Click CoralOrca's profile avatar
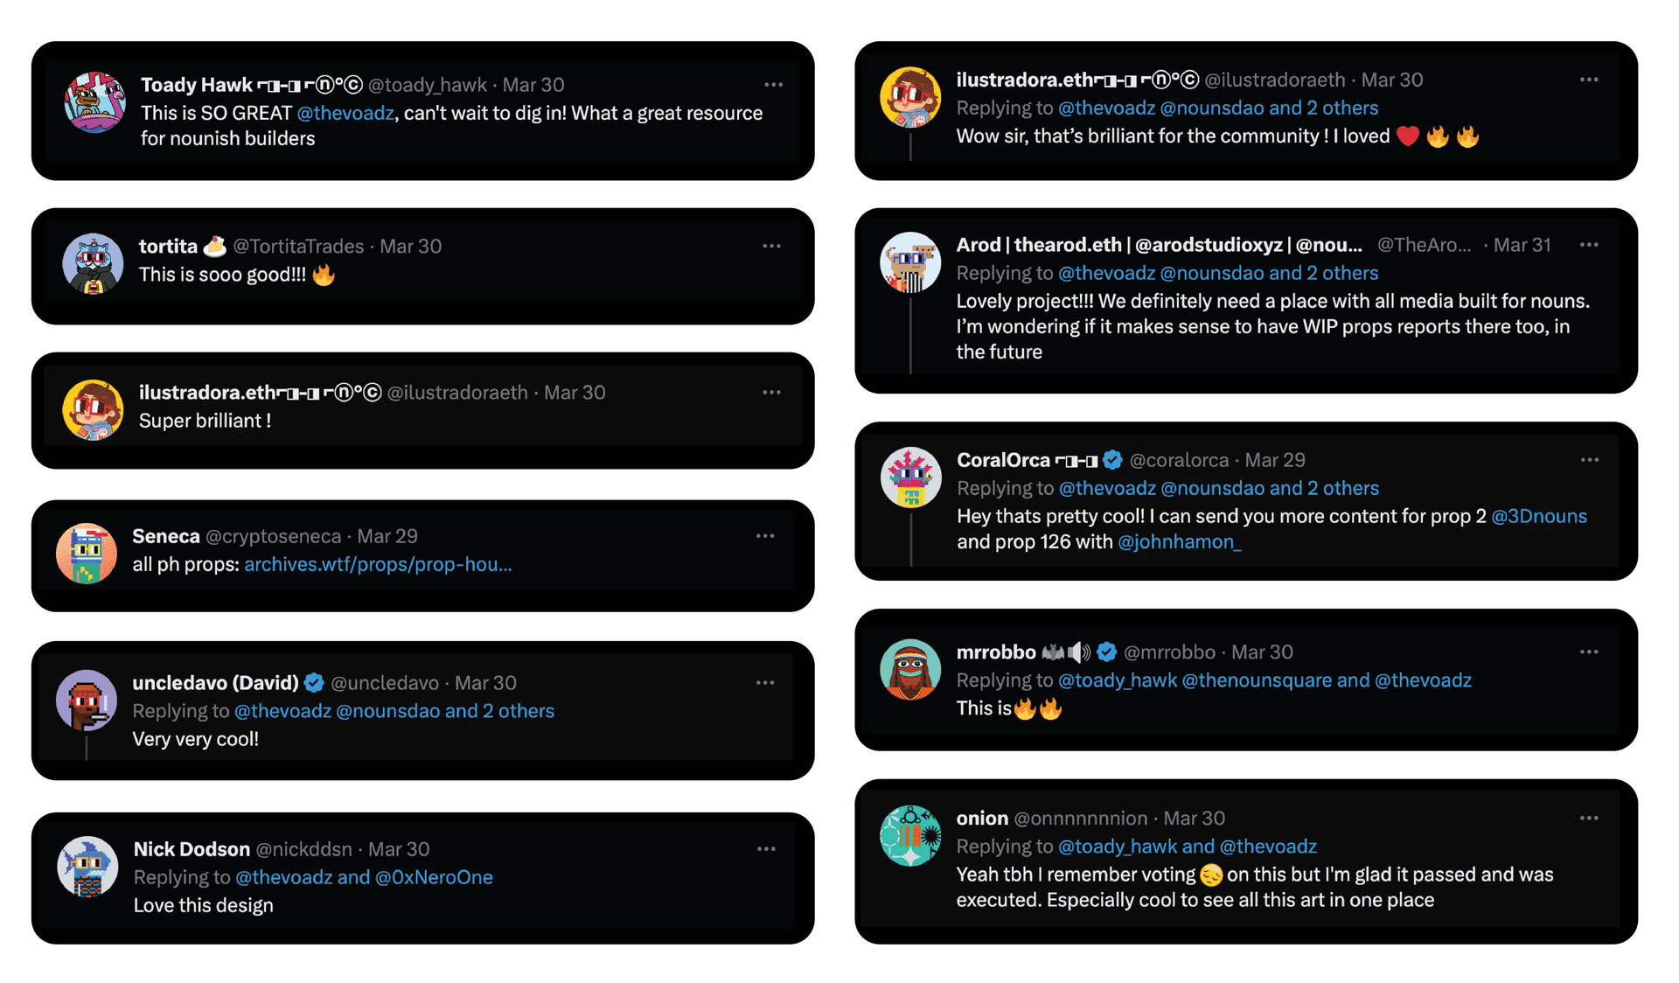1679x983 pixels. pos(910,478)
